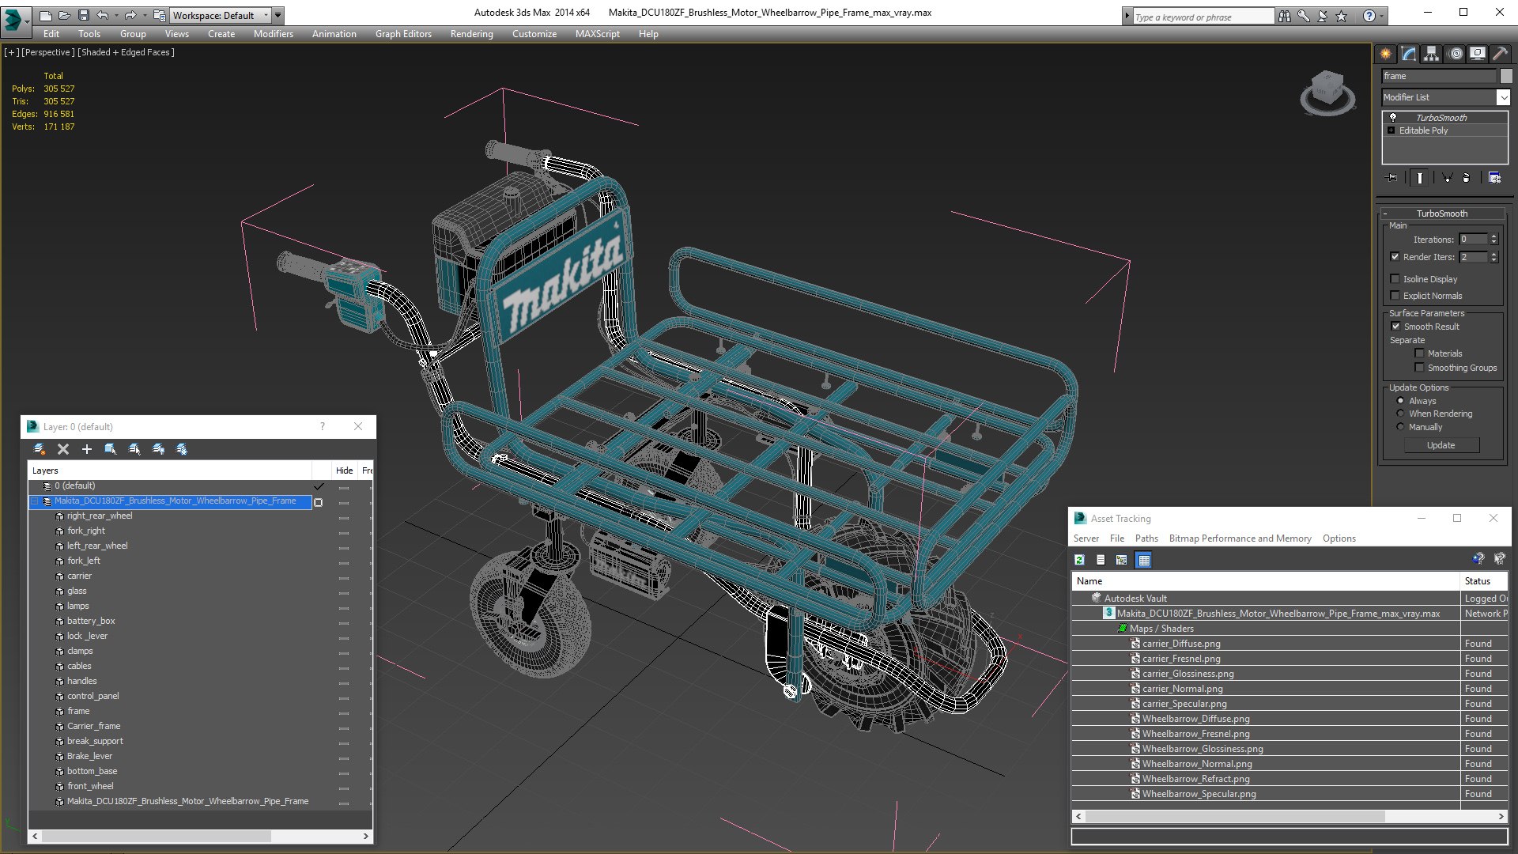Click the Name column header in Asset Tracking

click(1265, 581)
